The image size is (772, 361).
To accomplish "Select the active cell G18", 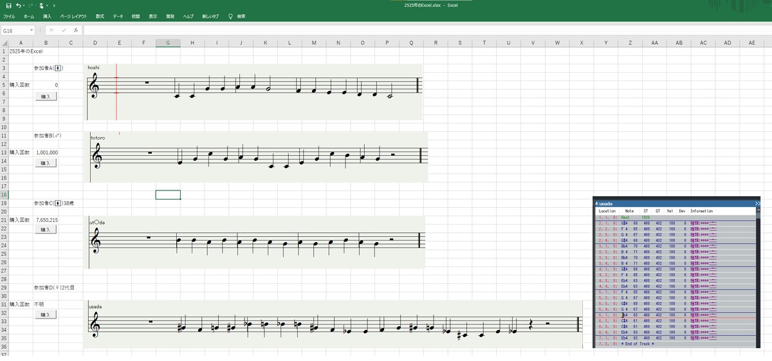I will tap(168, 194).
